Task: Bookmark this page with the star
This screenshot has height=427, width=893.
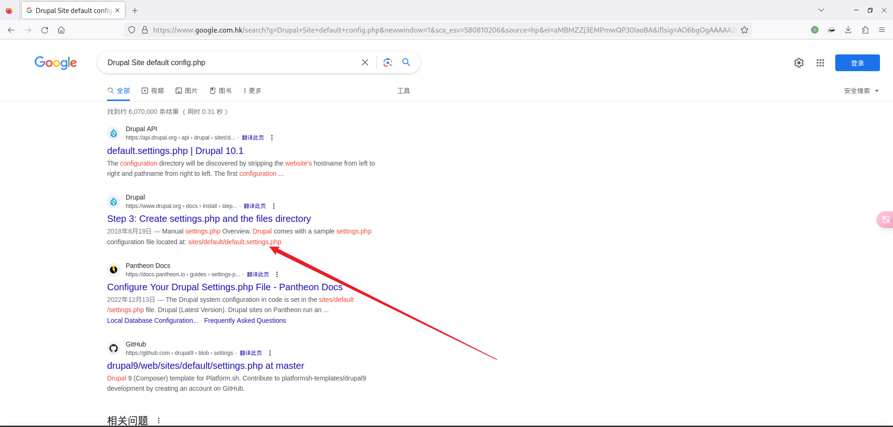Action: (744, 30)
